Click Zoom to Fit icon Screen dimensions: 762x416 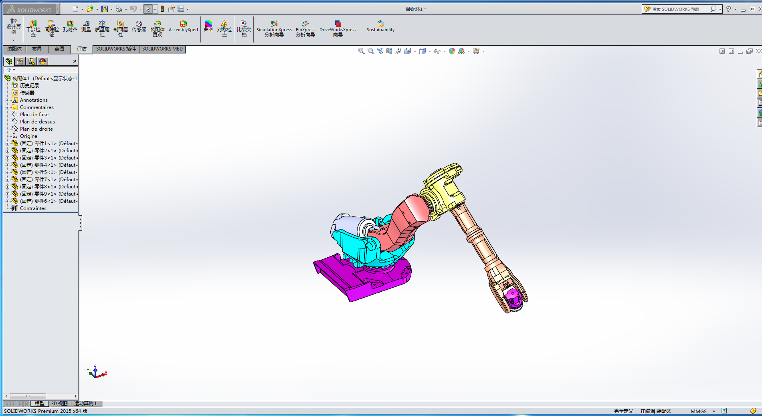coord(361,51)
